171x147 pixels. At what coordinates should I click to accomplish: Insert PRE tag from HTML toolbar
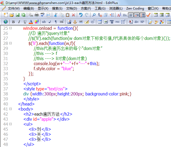[117, 22]
